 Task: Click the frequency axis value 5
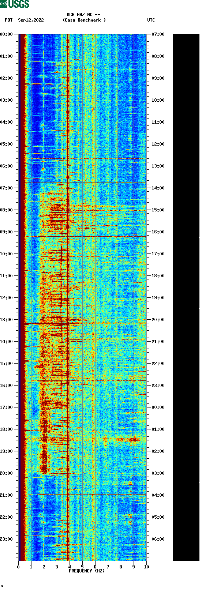click(x=82, y=567)
